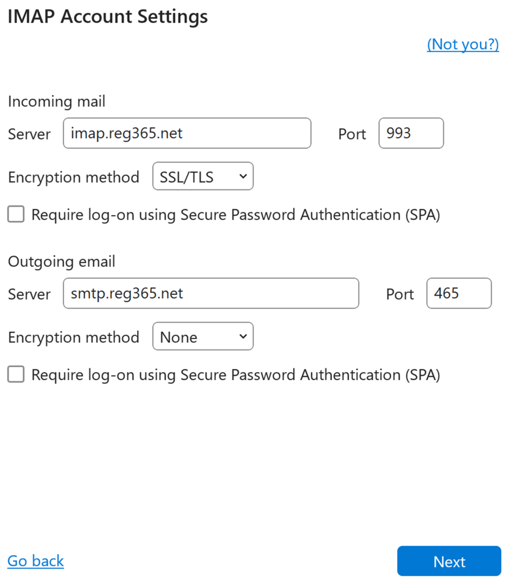Select the outgoing Port field showing 465
Viewport: 507px width, 588px height.
[x=459, y=293]
